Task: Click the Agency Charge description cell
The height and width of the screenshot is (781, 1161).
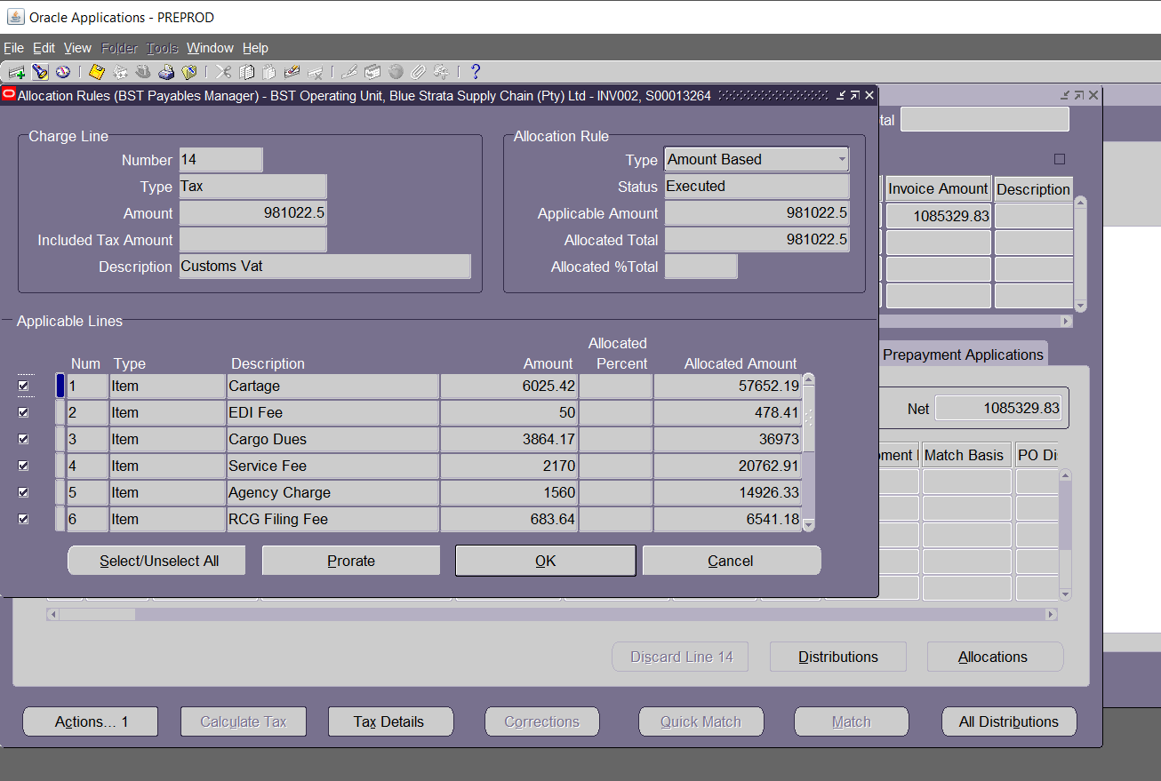Action: coord(332,492)
